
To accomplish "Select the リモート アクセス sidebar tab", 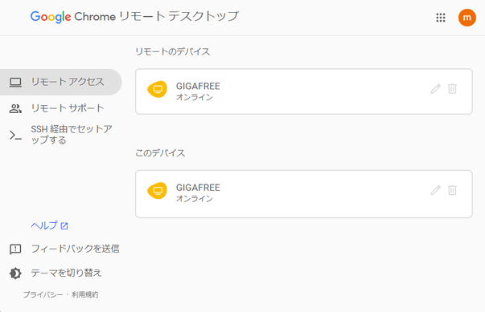I will [x=60, y=82].
